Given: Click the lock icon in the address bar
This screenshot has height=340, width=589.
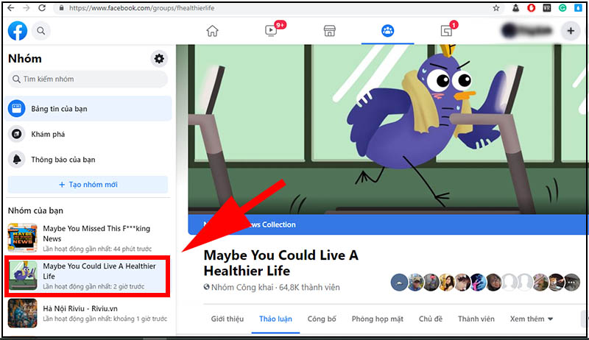Looking at the screenshot, I should coord(61,8).
